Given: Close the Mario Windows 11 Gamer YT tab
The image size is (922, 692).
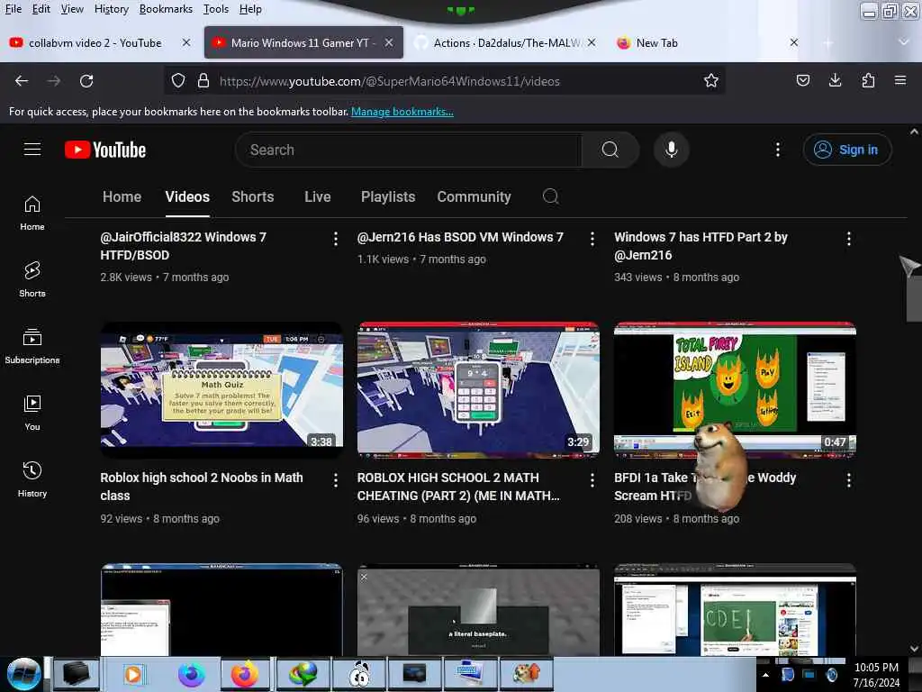Looking at the screenshot, I should (389, 42).
